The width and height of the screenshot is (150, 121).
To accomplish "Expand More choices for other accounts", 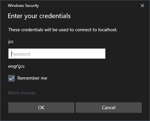I will (x=22, y=93).
